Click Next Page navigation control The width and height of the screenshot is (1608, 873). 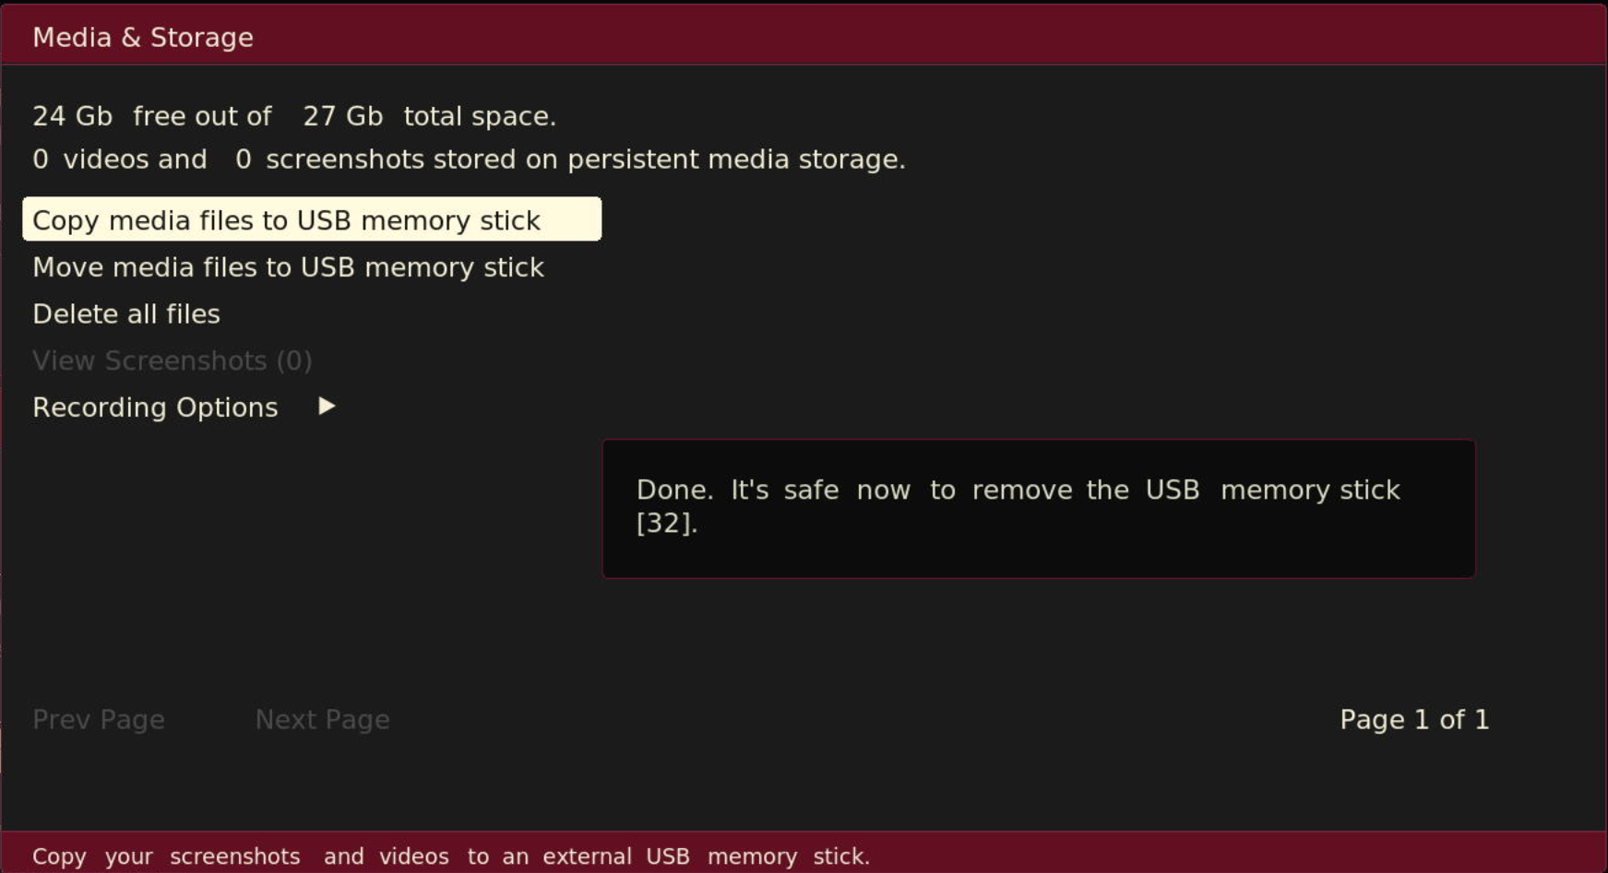(x=321, y=720)
